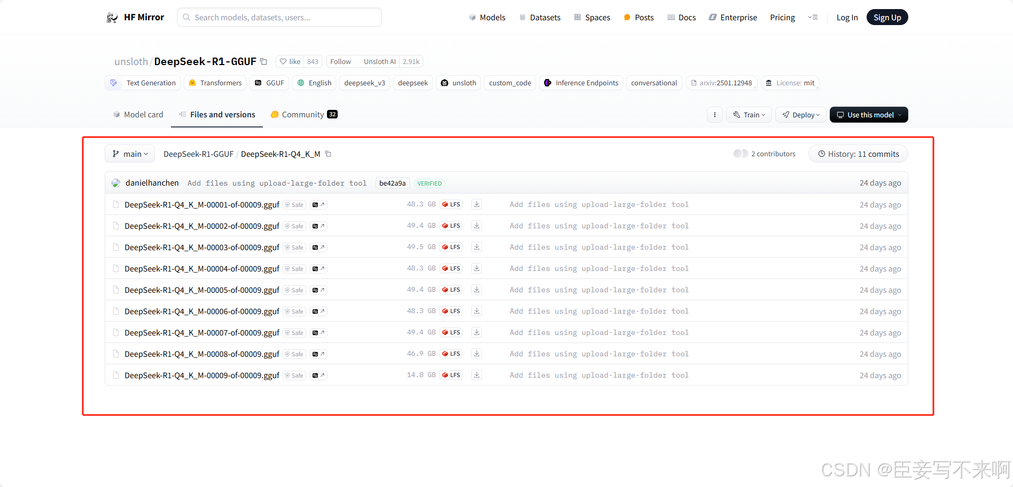Click Safe badge on 00006-of-00009 file
Viewport: 1013px width, 487px height.
[294, 312]
